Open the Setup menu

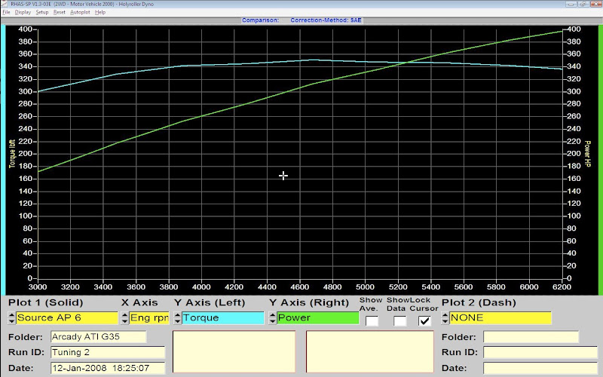point(41,13)
